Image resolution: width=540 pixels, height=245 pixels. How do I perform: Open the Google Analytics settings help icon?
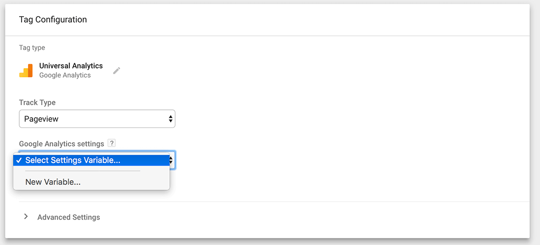pyautogui.click(x=112, y=144)
